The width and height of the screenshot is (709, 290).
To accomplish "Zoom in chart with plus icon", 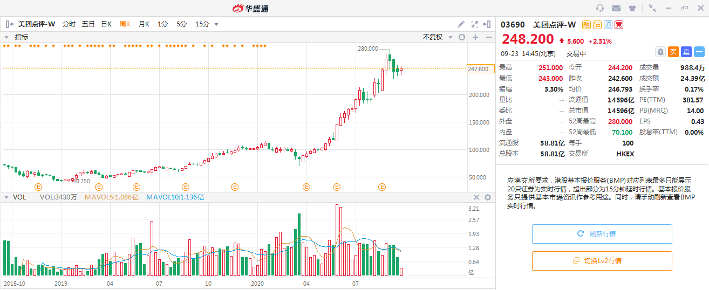I will (x=475, y=37).
